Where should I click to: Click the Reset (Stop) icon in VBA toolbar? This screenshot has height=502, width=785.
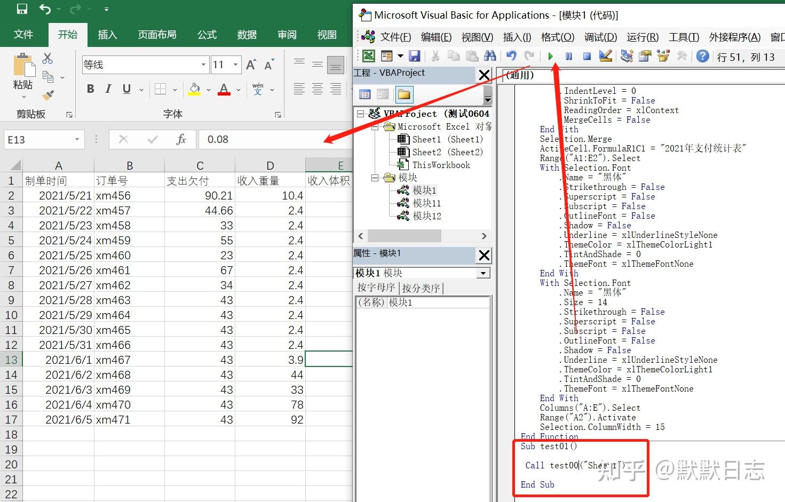tap(586, 57)
